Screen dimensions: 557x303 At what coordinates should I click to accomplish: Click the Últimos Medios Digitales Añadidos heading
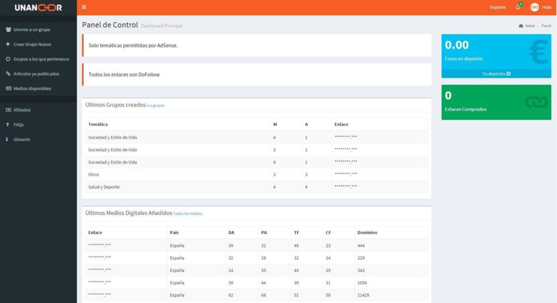[128, 213]
